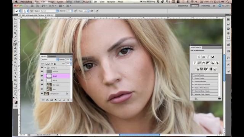The image size is (244, 137).
Task: Select the Type tool in the toolbox
Action: coord(15,73)
